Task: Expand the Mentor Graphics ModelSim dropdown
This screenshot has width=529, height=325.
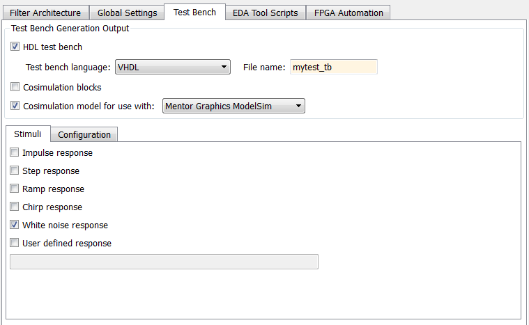Action: click(233, 106)
